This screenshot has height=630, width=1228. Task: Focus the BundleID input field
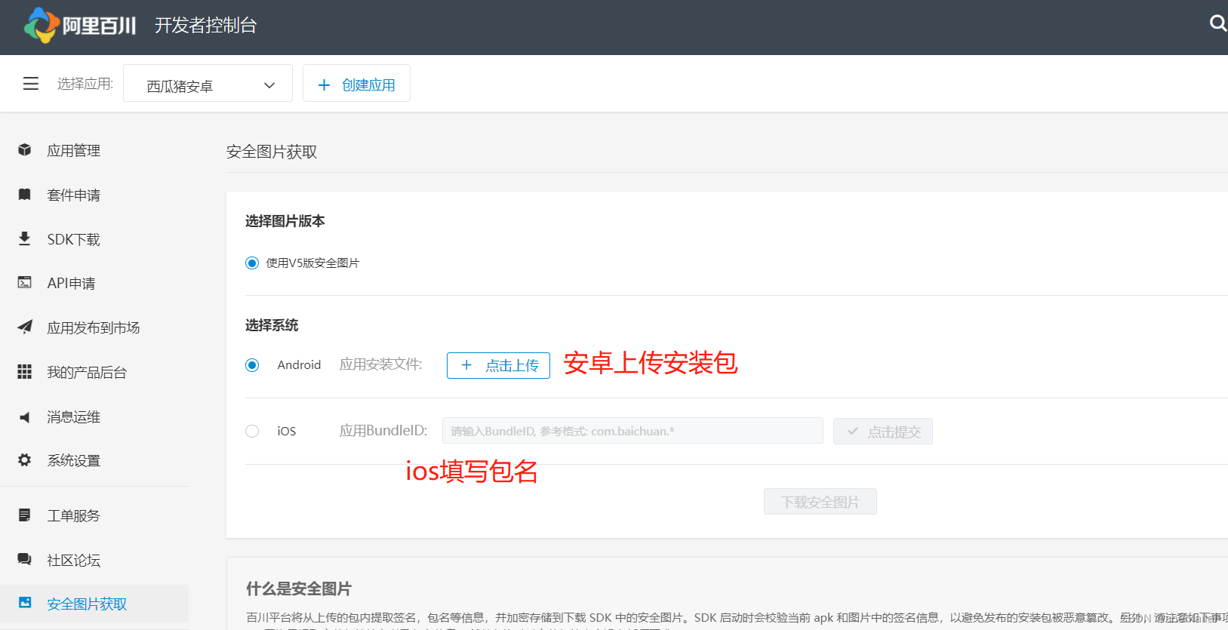[632, 431]
